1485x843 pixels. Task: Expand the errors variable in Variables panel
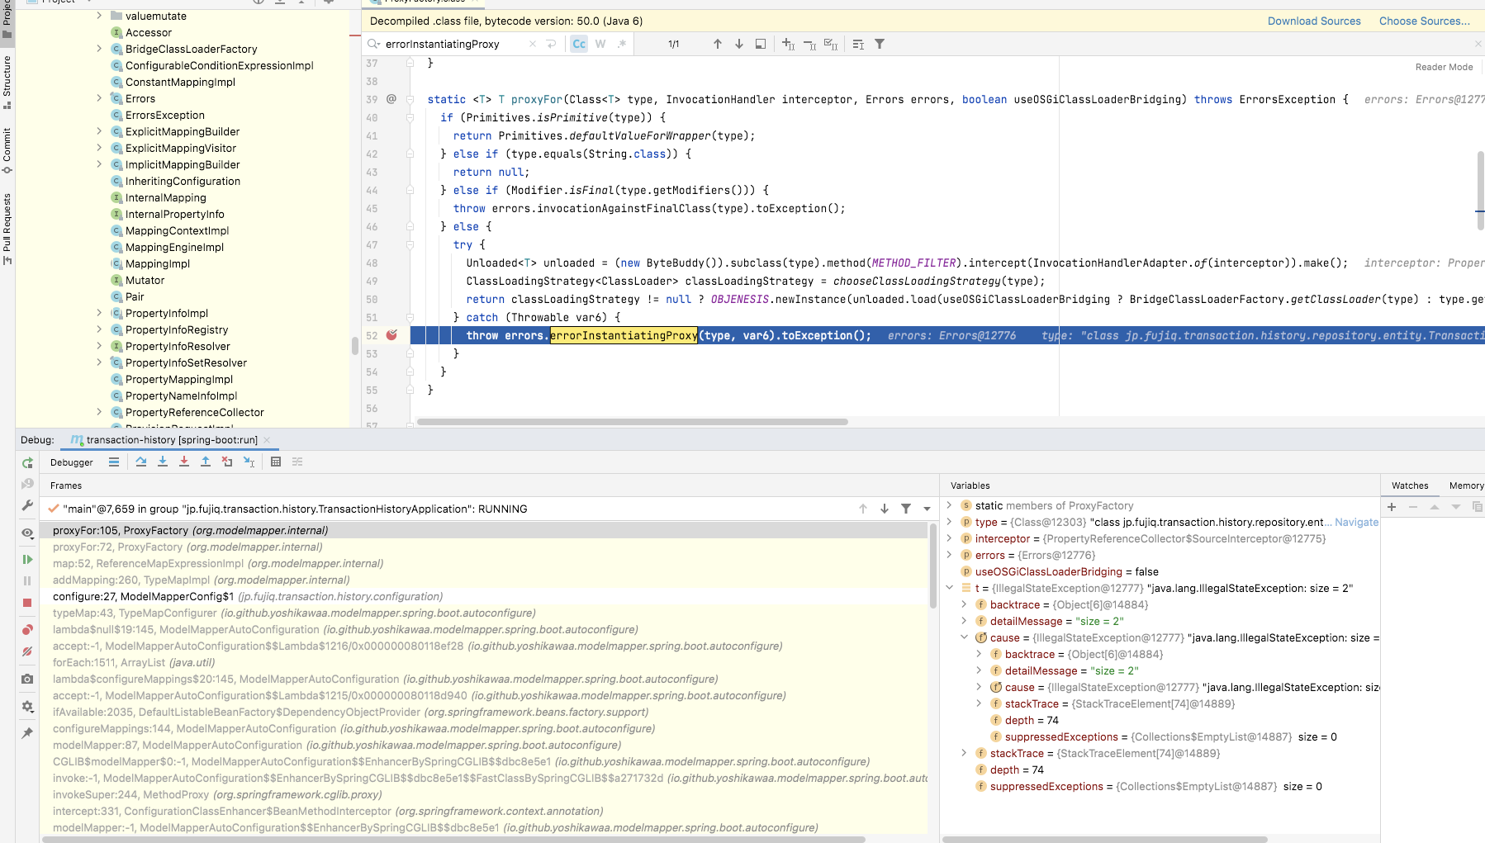[x=949, y=555]
